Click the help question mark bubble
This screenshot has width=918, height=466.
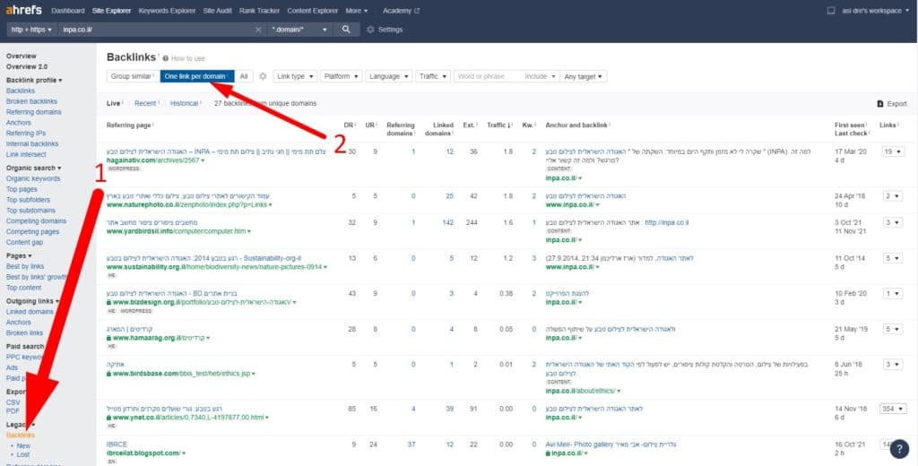(x=899, y=449)
